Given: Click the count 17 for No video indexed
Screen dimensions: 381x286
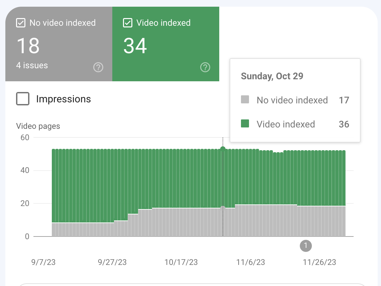Looking at the screenshot, I should (345, 100).
